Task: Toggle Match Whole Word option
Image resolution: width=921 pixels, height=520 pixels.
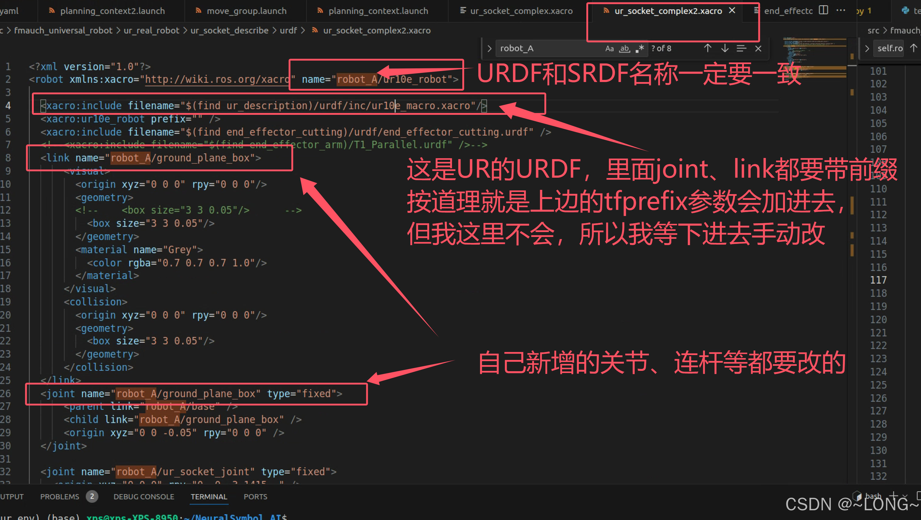Action: click(624, 49)
